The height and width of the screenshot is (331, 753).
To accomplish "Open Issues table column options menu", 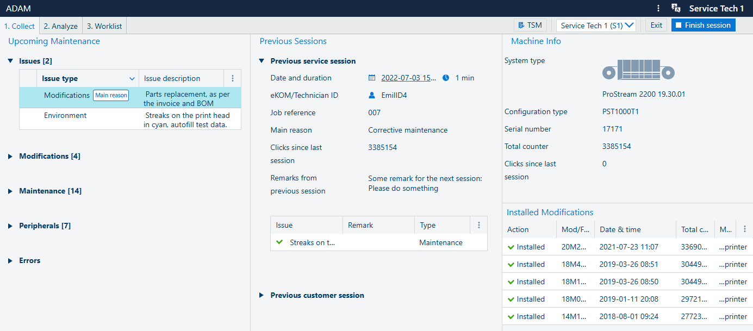I will point(233,78).
